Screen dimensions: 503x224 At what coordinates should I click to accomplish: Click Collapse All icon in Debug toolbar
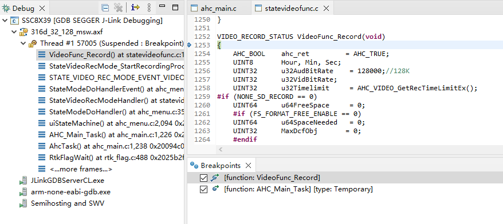(105, 7)
